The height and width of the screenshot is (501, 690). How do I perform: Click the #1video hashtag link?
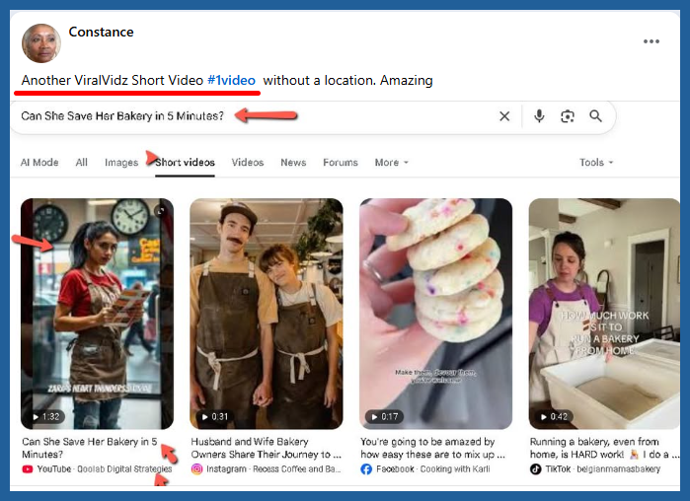[x=231, y=80]
